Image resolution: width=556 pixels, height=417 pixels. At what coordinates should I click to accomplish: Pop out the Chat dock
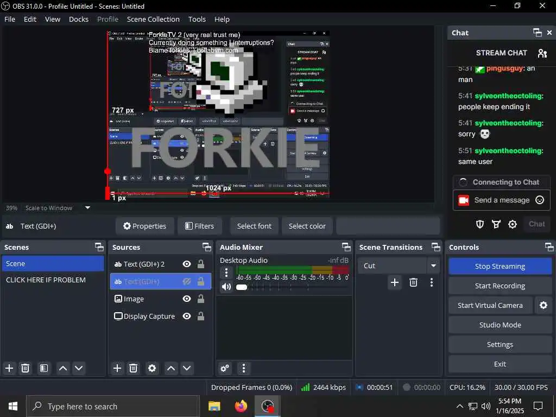(x=537, y=33)
